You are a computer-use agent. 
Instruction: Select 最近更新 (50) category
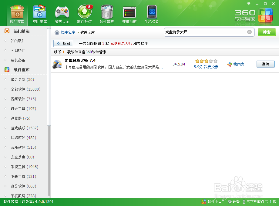[x=22, y=80]
